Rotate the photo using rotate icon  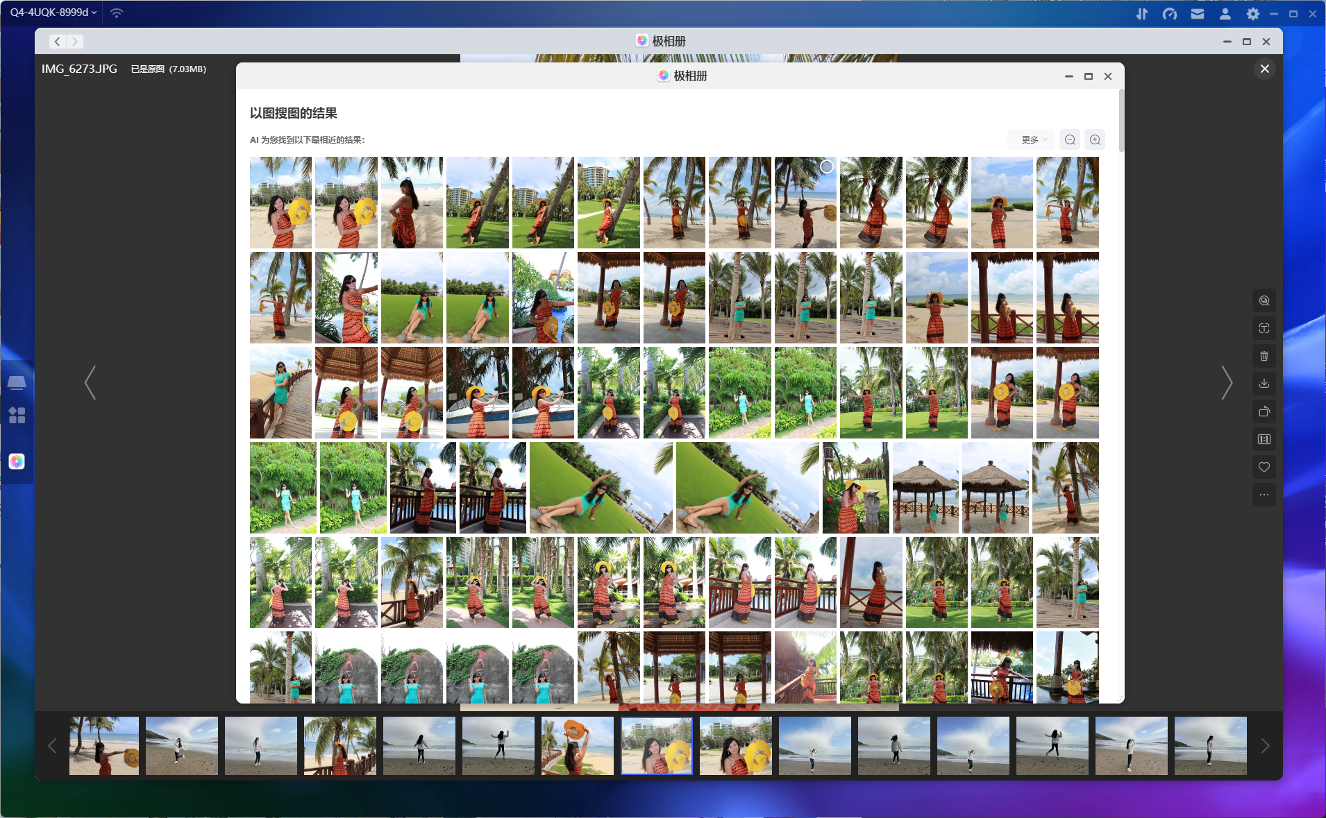[x=1264, y=411]
